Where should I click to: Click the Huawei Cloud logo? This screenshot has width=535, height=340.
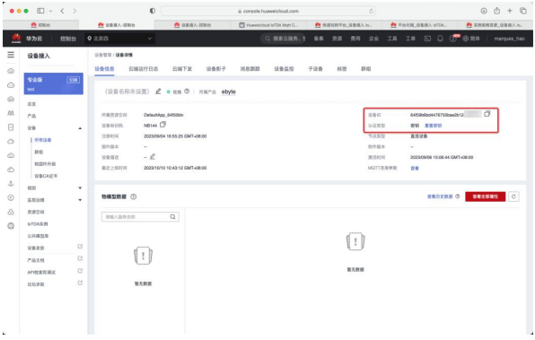[x=16, y=39]
